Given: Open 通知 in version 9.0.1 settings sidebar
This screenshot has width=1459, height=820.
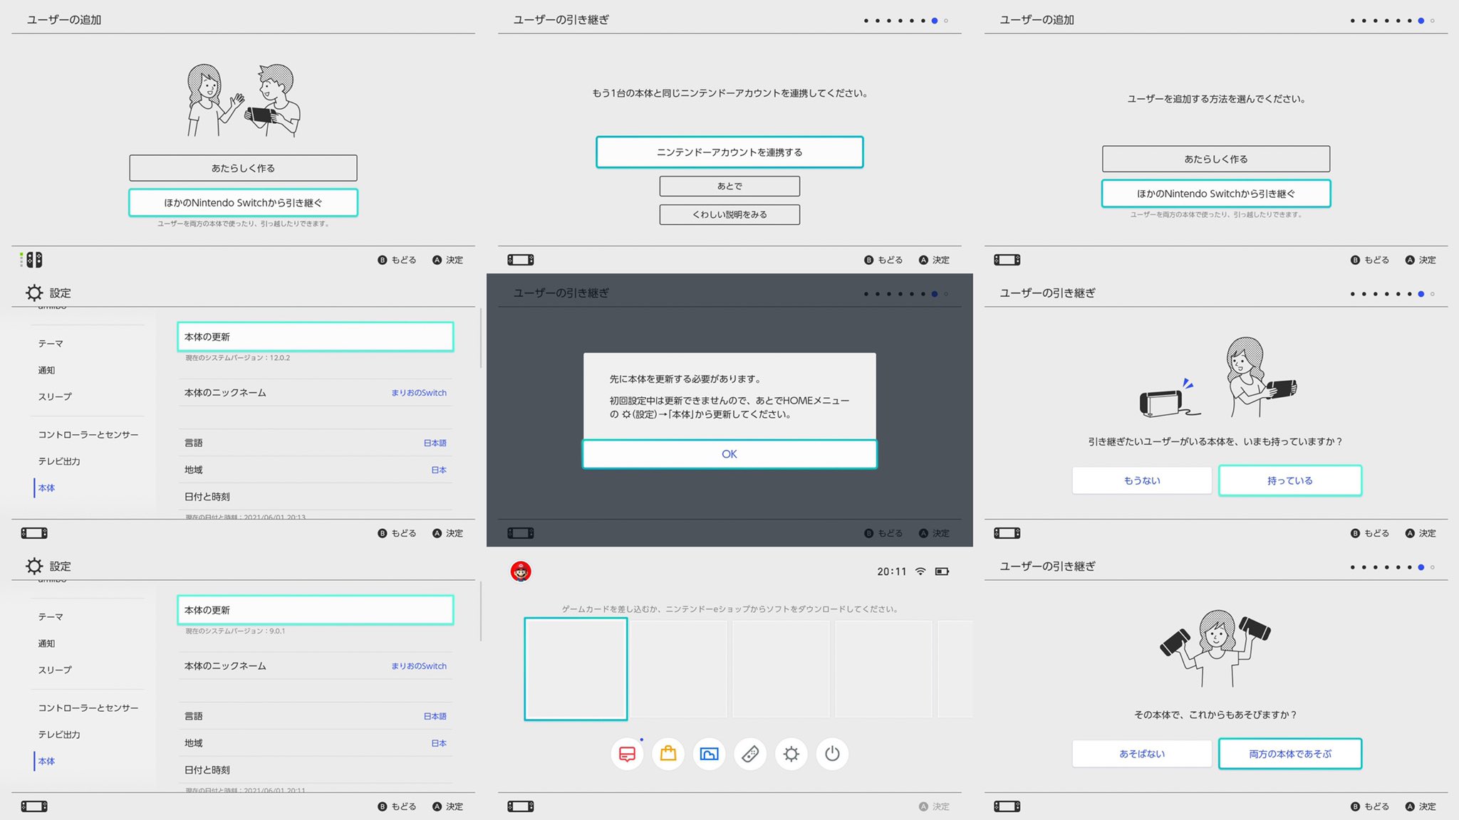Looking at the screenshot, I should pos(46,643).
